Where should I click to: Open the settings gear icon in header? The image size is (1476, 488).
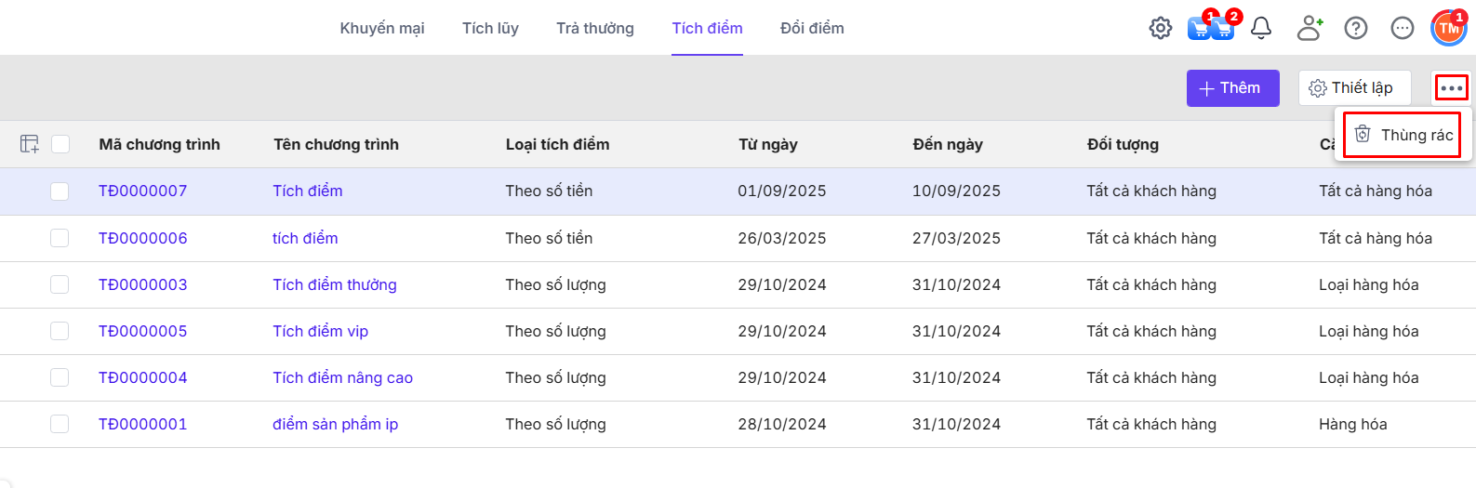pos(1161,28)
